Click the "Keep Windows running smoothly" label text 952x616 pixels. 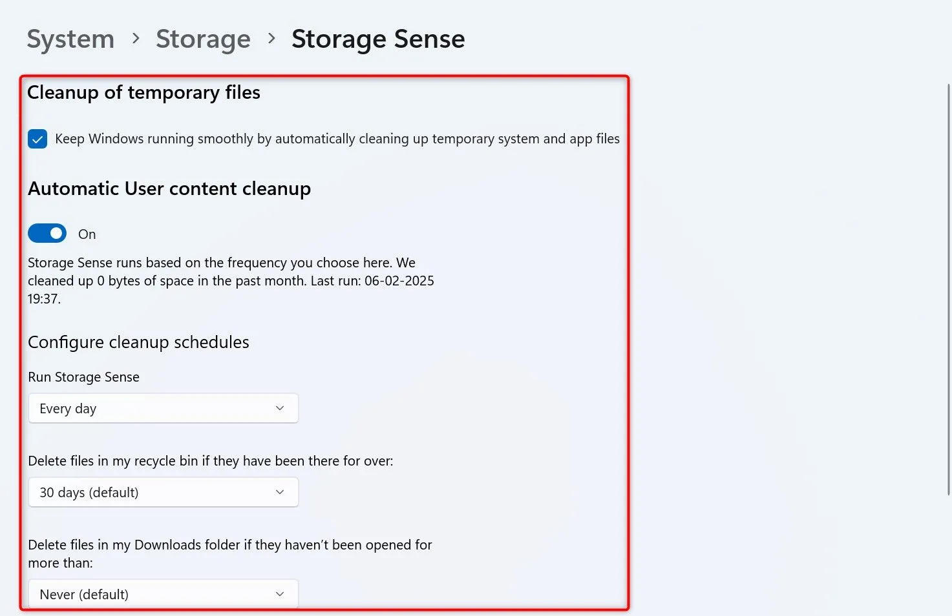(337, 138)
